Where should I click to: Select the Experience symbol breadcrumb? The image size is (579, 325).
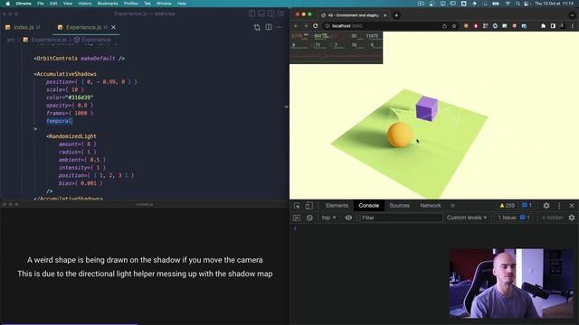pos(92,40)
